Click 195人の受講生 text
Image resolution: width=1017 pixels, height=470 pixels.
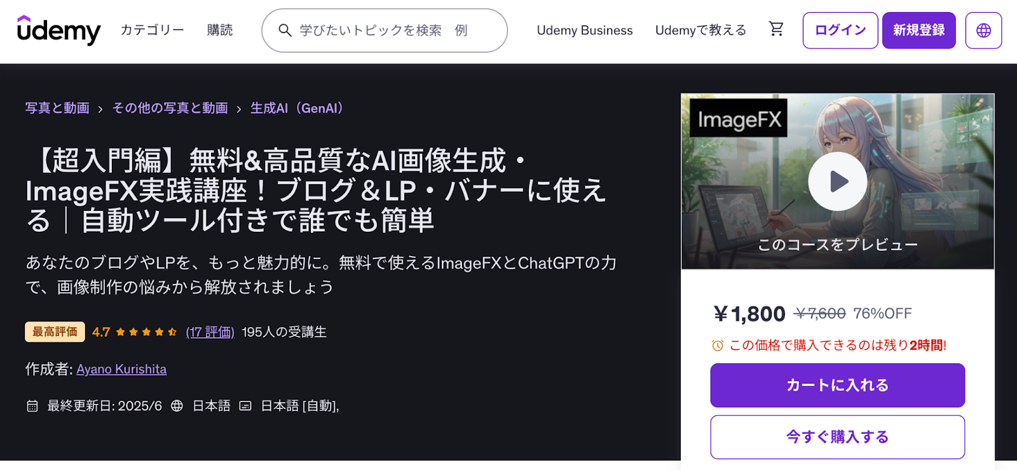284,332
